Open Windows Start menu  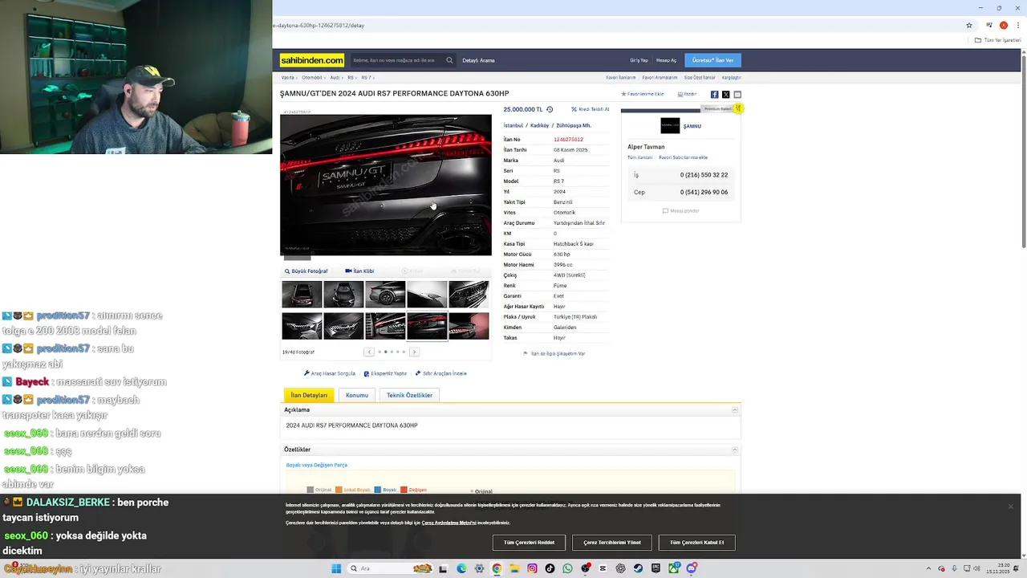[x=336, y=568]
